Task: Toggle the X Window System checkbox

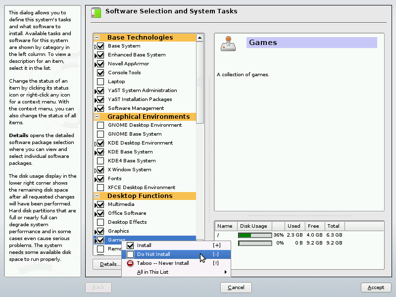Action: [100, 170]
